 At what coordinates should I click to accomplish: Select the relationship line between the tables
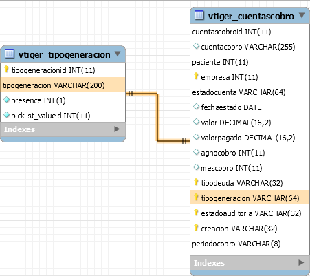157,117
